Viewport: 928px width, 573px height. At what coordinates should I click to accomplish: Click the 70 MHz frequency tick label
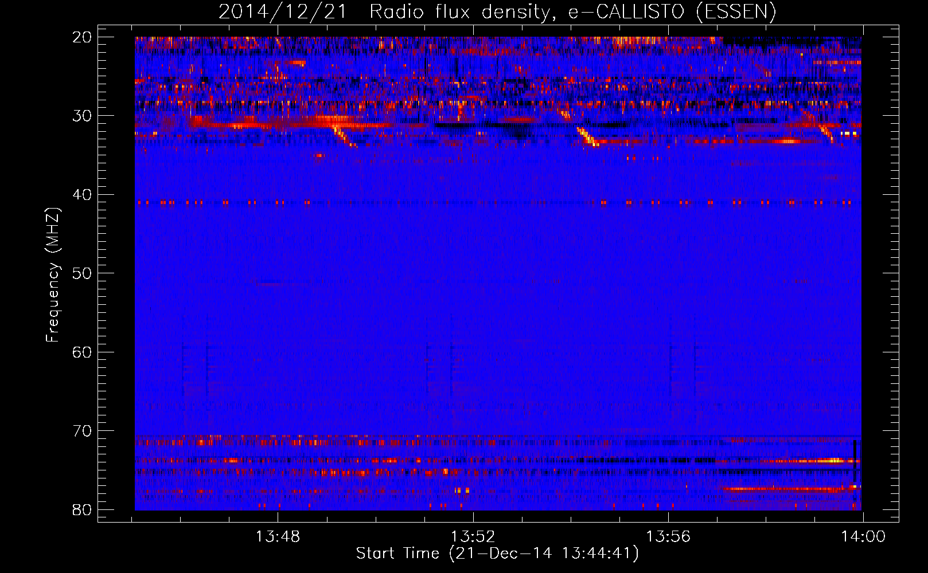click(82, 431)
